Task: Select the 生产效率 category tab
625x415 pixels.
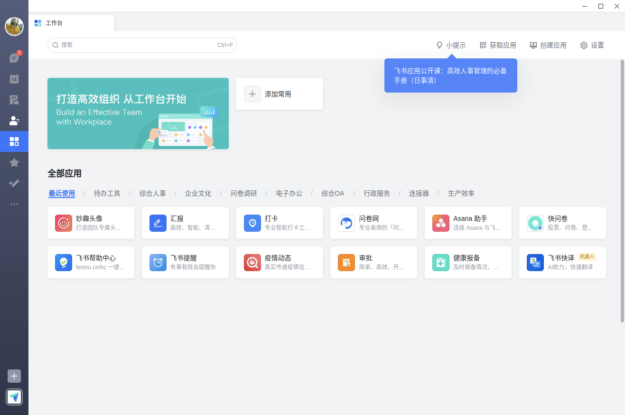Action: [x=461, y=193]
